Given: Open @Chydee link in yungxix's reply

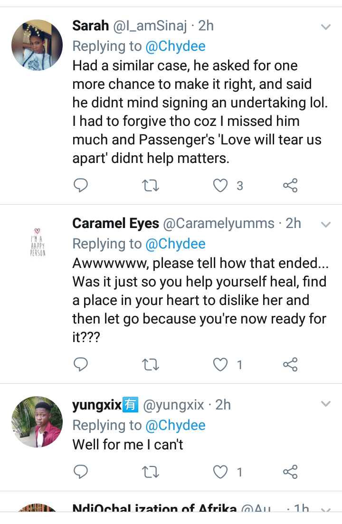Looking at the screenshot, I should point(175,425).
